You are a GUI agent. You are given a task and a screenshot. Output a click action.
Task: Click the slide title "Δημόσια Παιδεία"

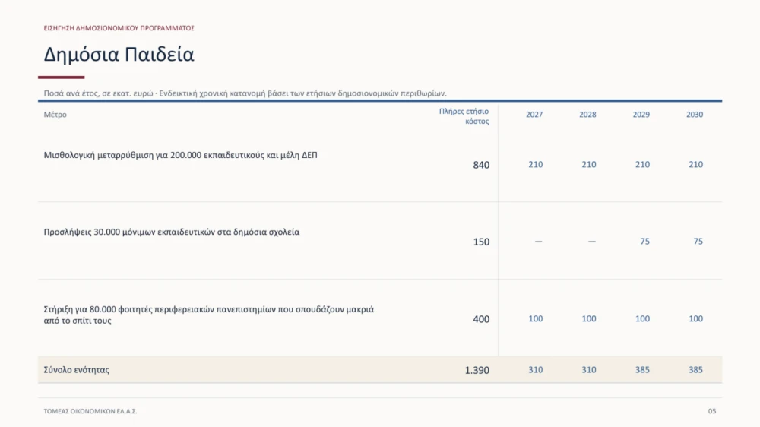pos(119,54)
